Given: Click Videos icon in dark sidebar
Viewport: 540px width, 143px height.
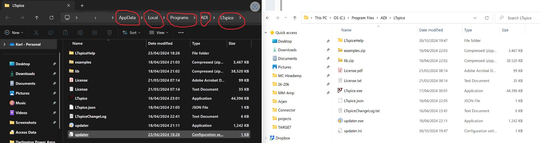Looking at the screenshot, I should pyautogui.click(x=12, y=113).
